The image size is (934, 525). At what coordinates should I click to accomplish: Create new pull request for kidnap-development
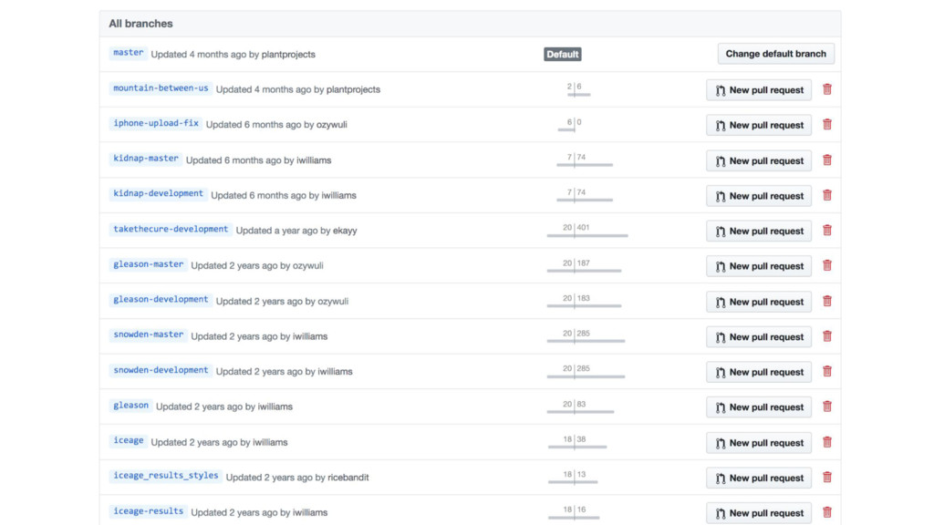click(759, 196)
